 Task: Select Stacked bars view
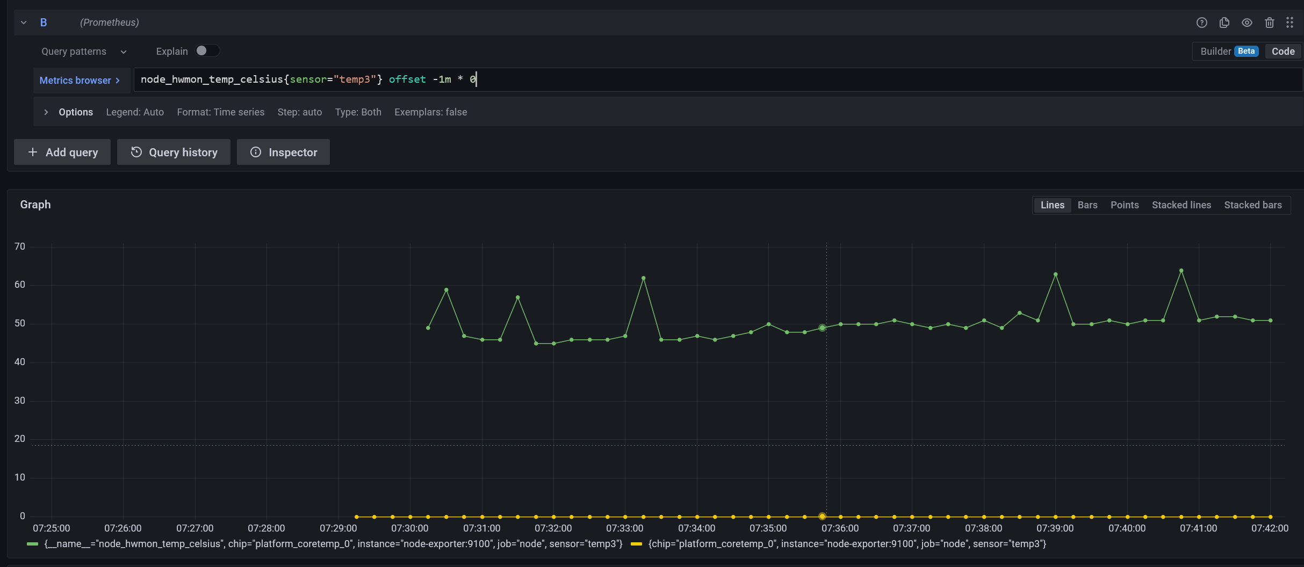click(1253, 205)
